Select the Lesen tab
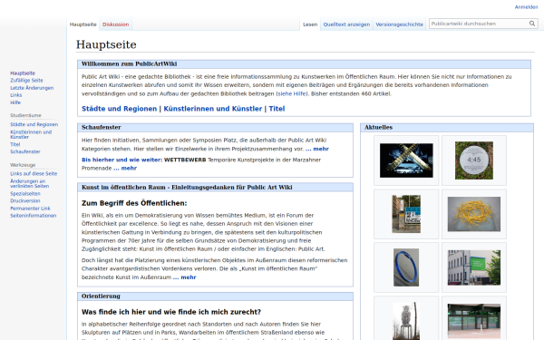The image size is (544, 340). (x=310, y=24)
